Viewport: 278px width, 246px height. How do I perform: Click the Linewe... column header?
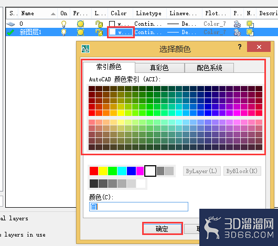(x=184, y=14)
